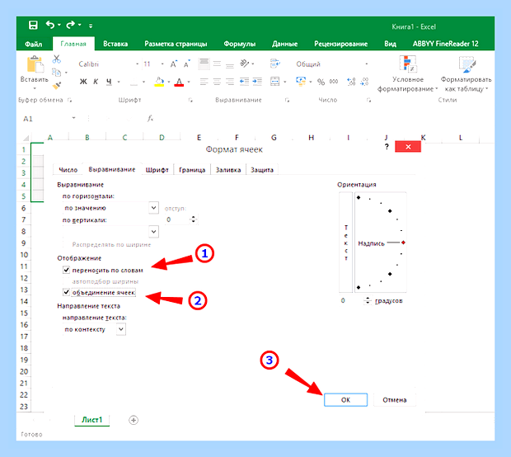Select the Лист1 sheet tab
Screen dimensions: 511x457
(92, 420)
